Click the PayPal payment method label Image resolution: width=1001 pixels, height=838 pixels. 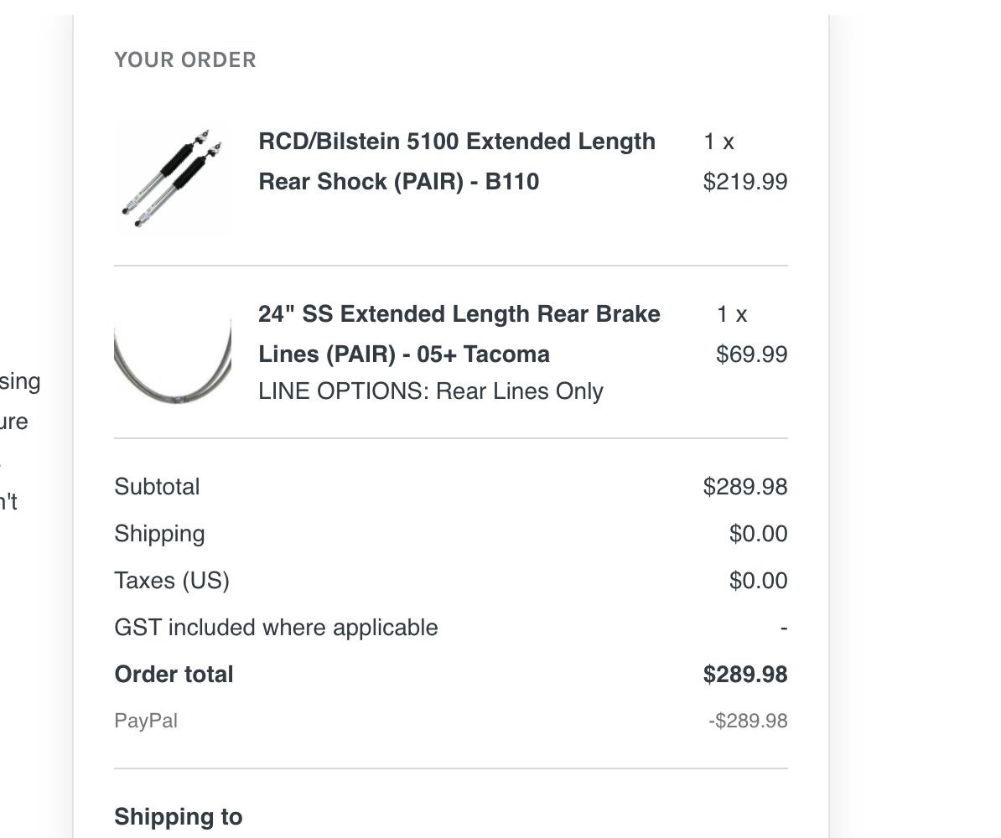coord(146,722)
